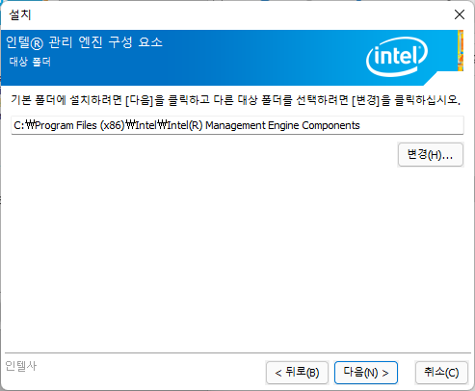This screenshot has width=475, height=391.
Task: Select the instruction text about 기본 폴더
Action: coord(235,100)
